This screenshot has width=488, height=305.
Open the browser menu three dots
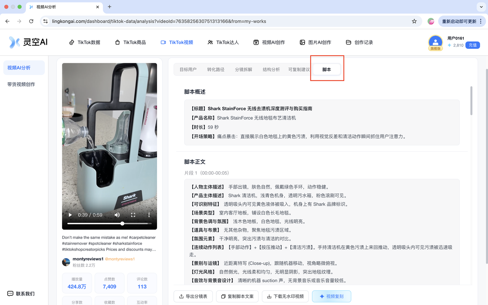481,21
